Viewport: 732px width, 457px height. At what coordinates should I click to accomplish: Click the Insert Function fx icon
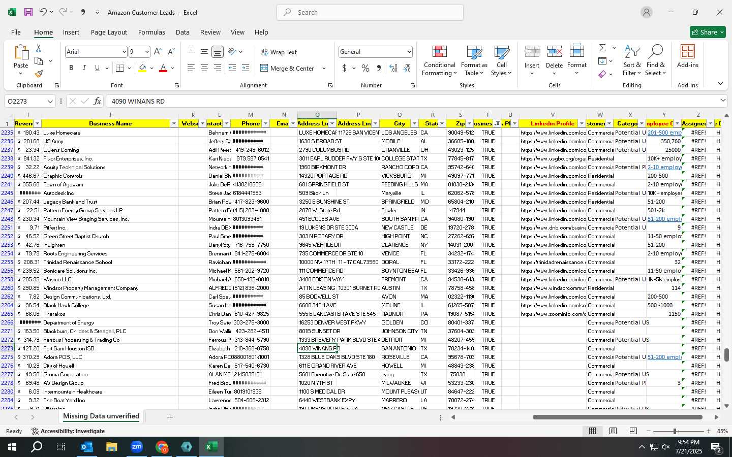tap(97, 101)
